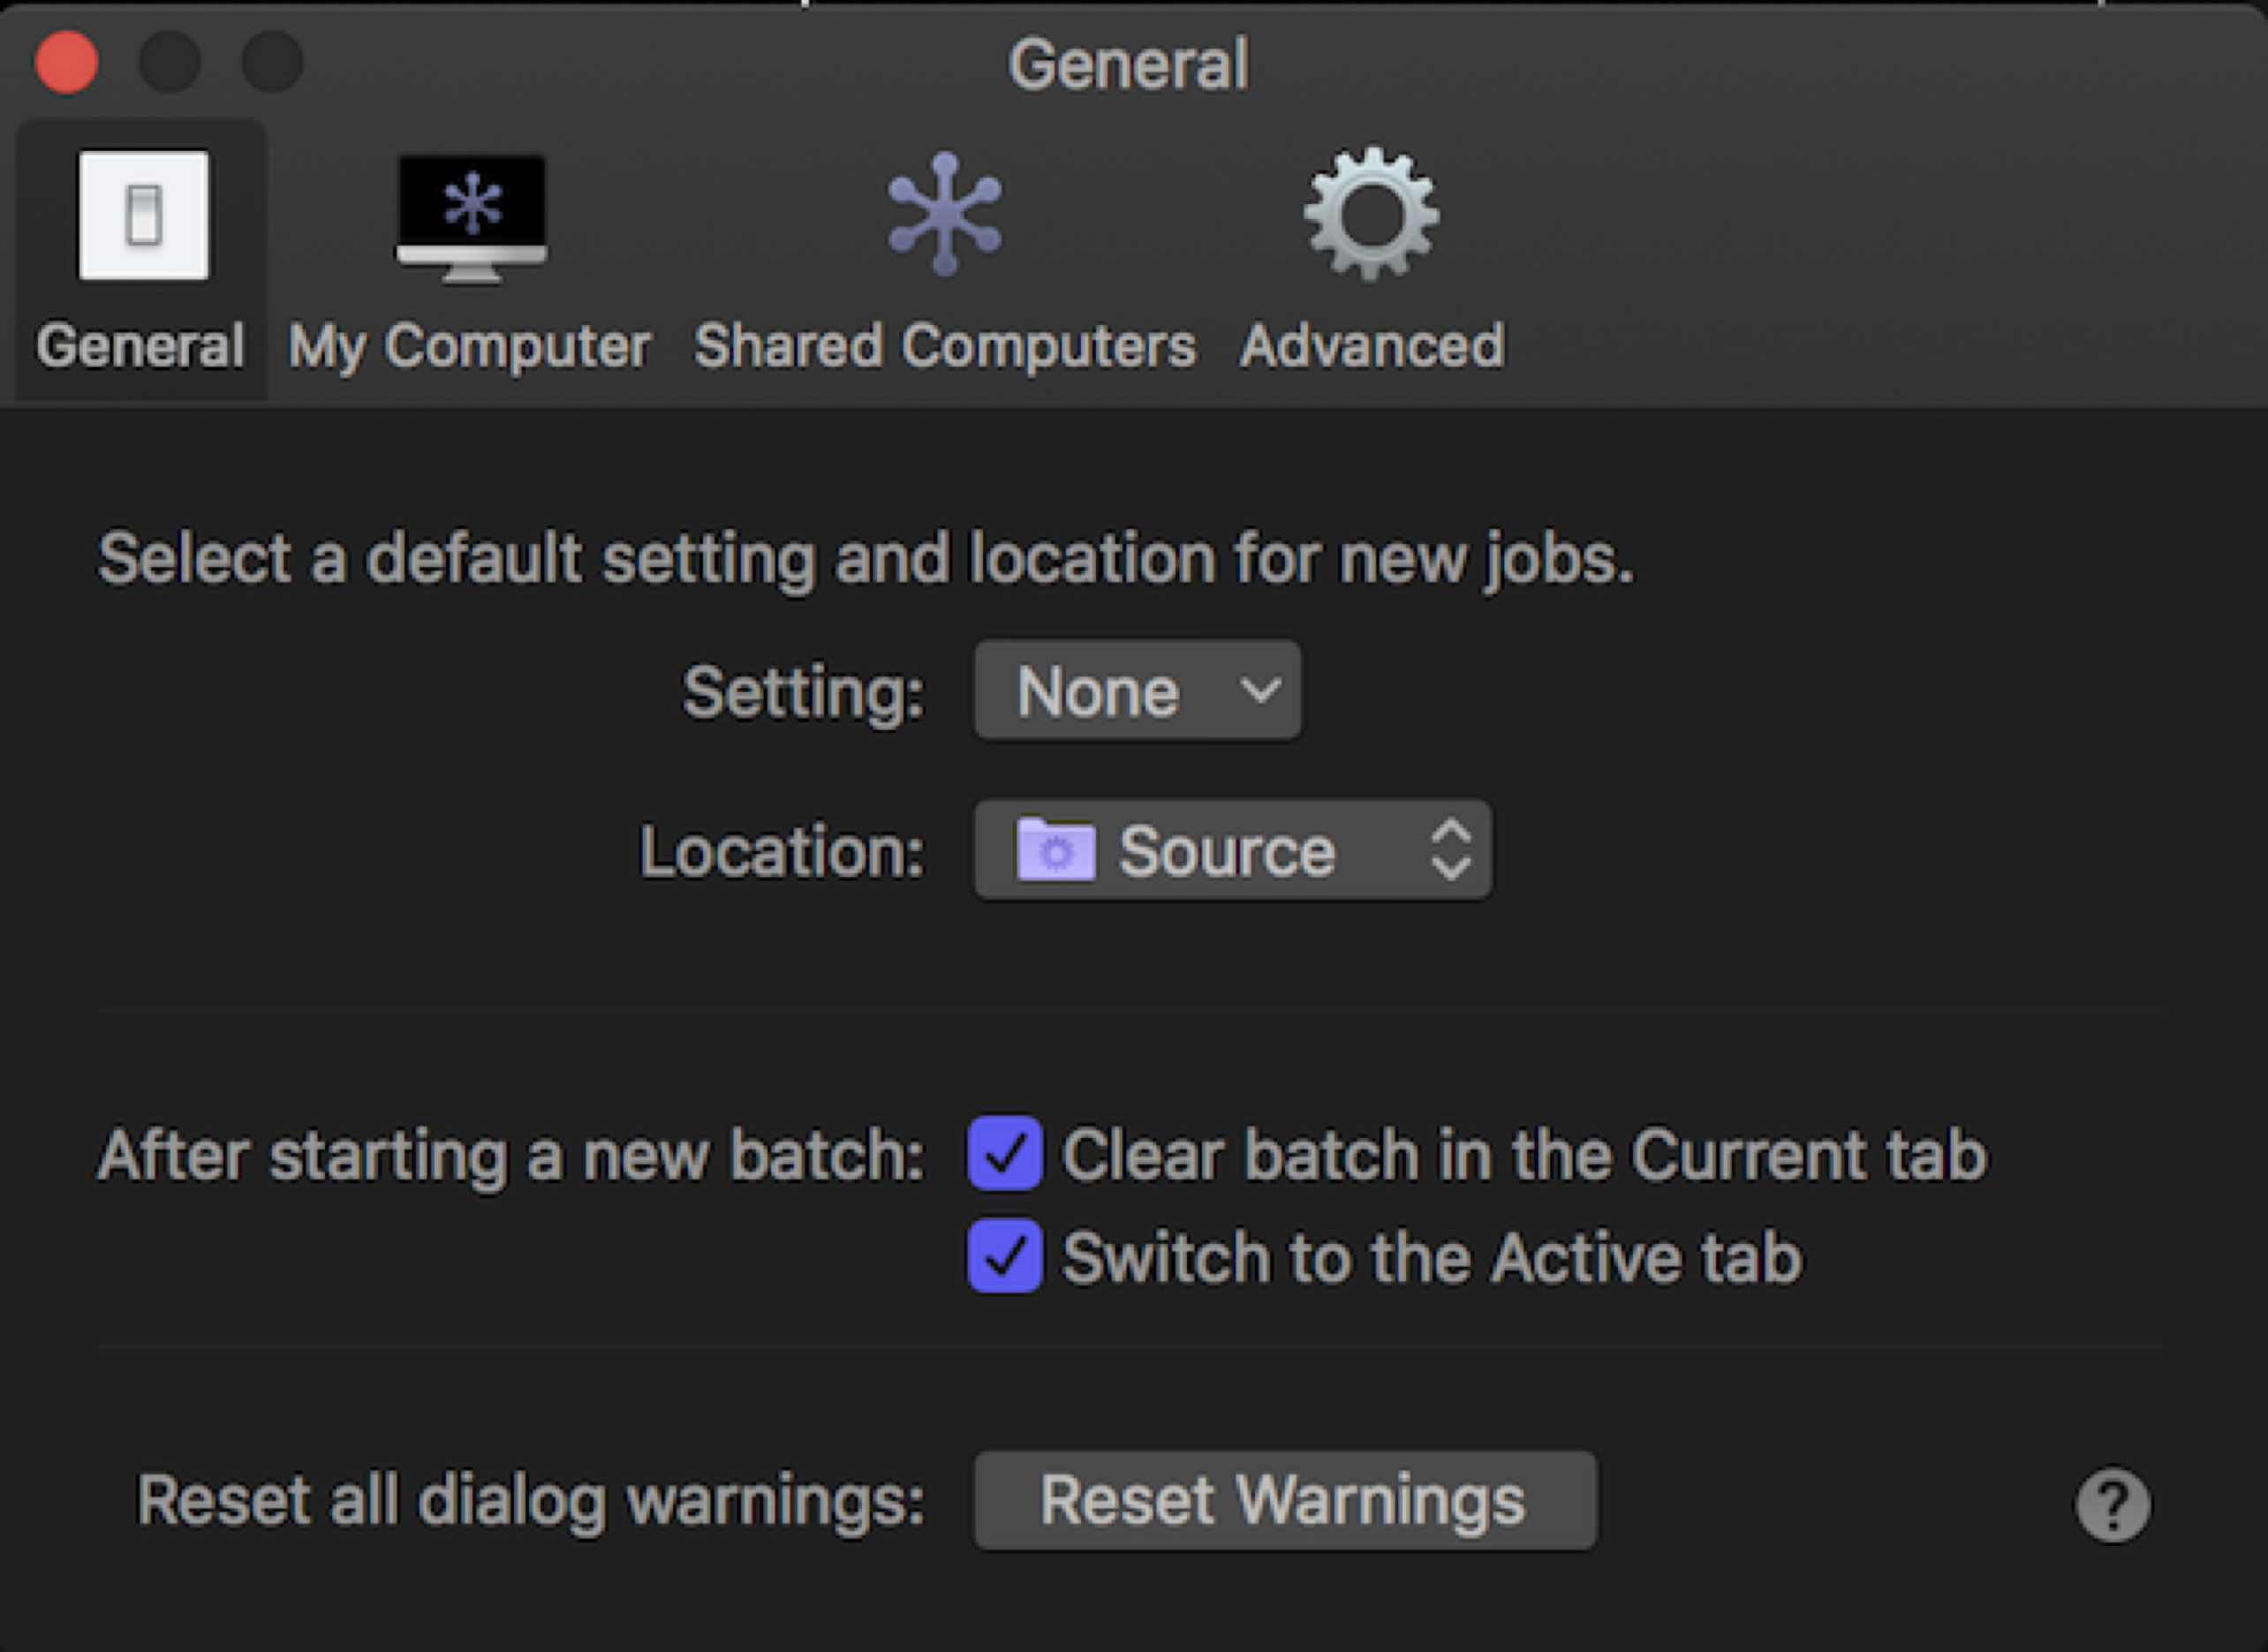Open the Advanced gear icon

[1371, 213]
